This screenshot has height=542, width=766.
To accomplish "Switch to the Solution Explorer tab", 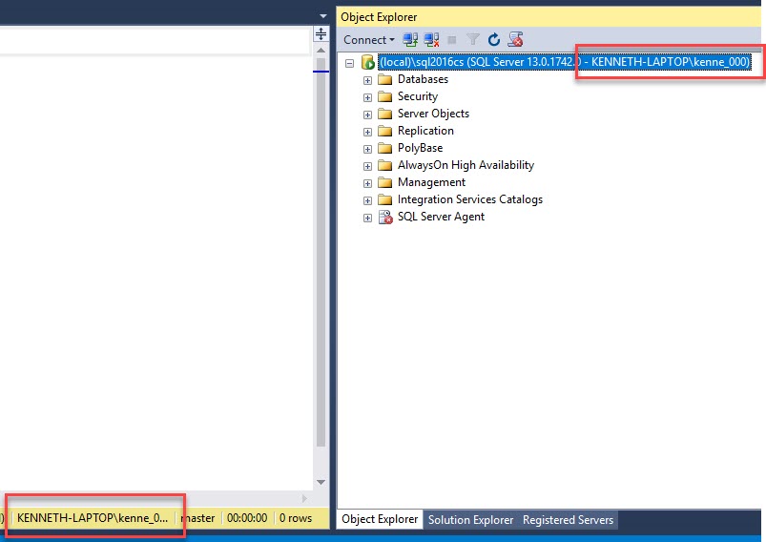I will point(470,520).
